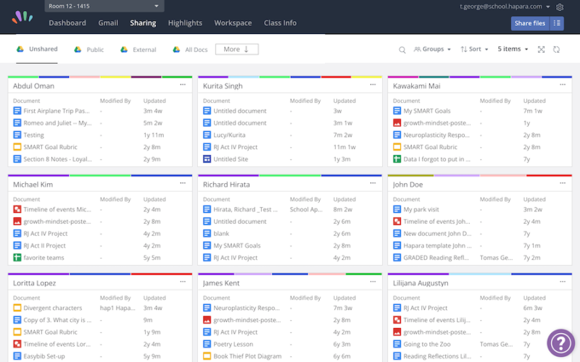Click the fullscreen expand icon
The height and width of the screenshot is (362, 580).
(x=541, y=49)
